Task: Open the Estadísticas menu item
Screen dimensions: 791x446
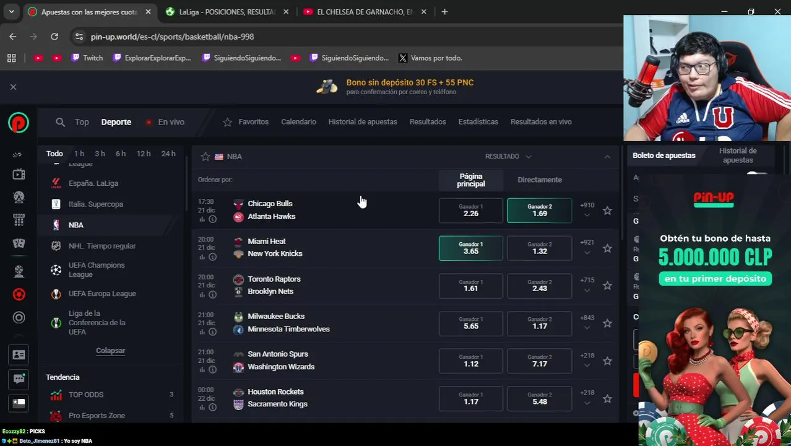Action: [x=478, y=122]
